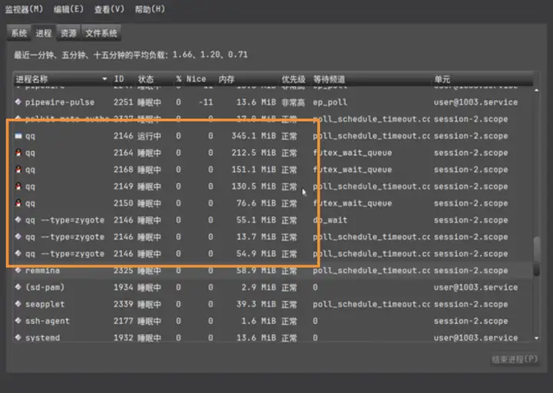The height and width of the screenshot is (393, 553).
Task: Click the penguin icon of qq process 2164
Action: [x=18, y=153]
